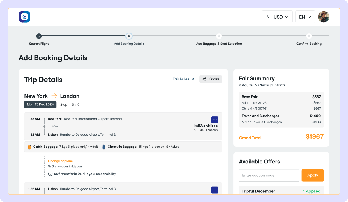
Task: Toggle the Applied status on Tripful December offer
Action: pyautogui.click(x=310, y=191)
